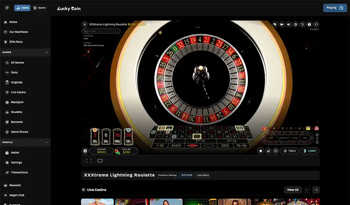Image resolution: width=350 pixels, height=205 pixels.
Task: Select lightning number 3 card 50x
Action: pyautogui.click(x=95, y=136)
